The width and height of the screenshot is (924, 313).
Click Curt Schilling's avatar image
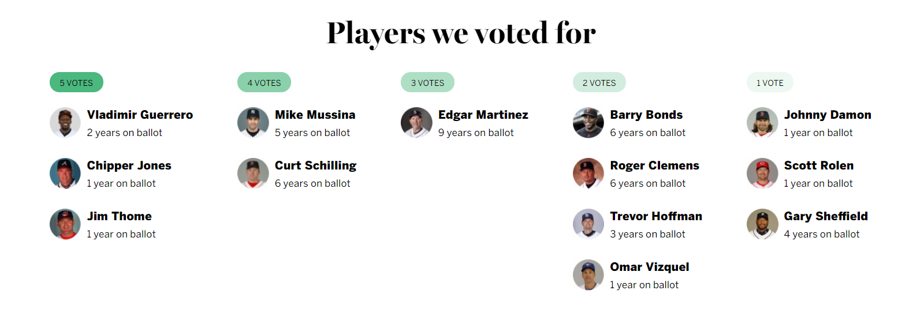(x=253, y=174)
